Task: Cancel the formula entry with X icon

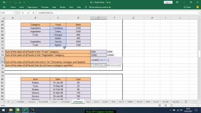Action: [x=23, y=13]
